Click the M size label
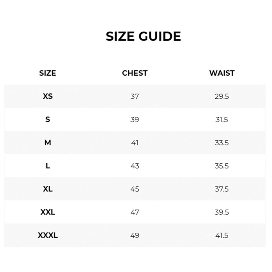The height and width of the screenshot is (272, 272). pyautogui.click(x=48, y=143)
